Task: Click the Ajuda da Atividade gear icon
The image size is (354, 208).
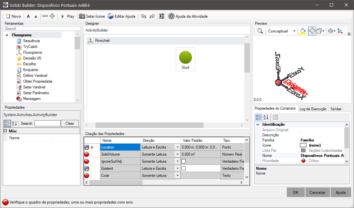Action: (171, 16)
